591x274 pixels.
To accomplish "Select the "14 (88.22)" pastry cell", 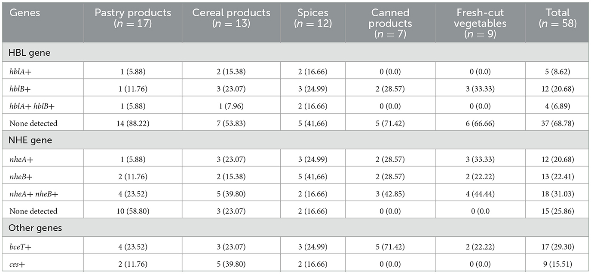I will (x=132, y=123).
